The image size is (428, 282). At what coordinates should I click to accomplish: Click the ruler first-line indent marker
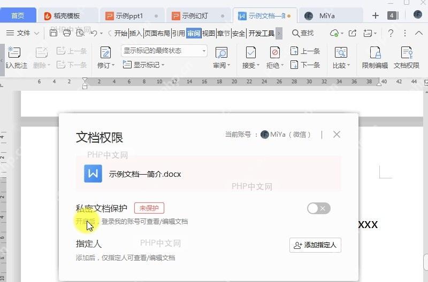click(85, 80)
